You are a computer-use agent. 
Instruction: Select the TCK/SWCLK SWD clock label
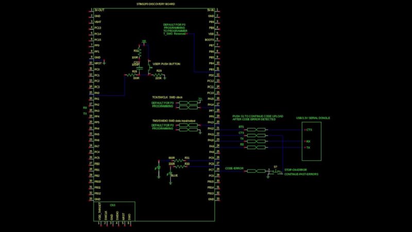pyautogui.click(x=167, y=97)
